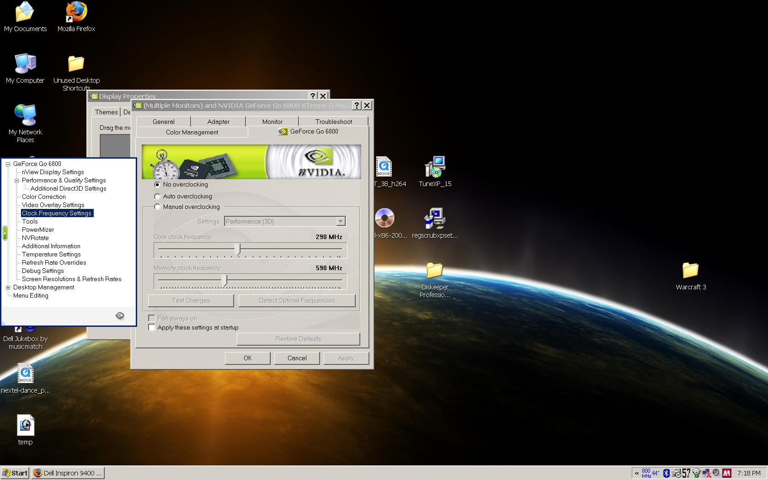Image resolution: width=768 pixels, height=480 pixels.
Task: Select Screen Resolutions & Refresh Rates item
Action: pos(72,279)
